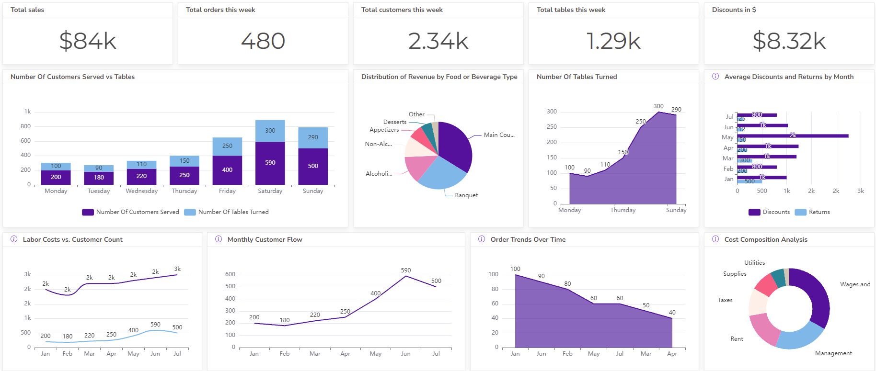
Task: Select the May discounts bar labeled 2k
Action: click(x=793, y=136)
